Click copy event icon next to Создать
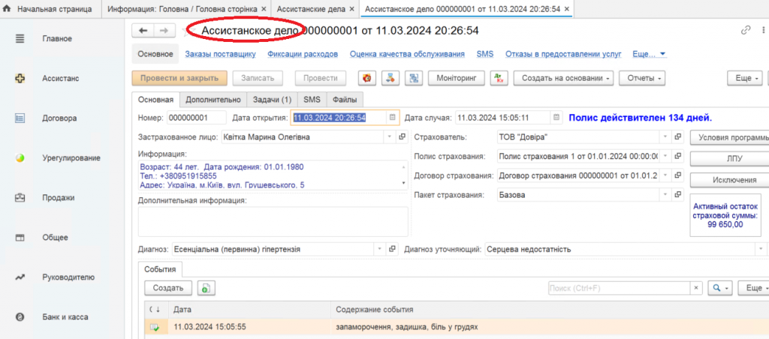769x339 pixels. 206,288
